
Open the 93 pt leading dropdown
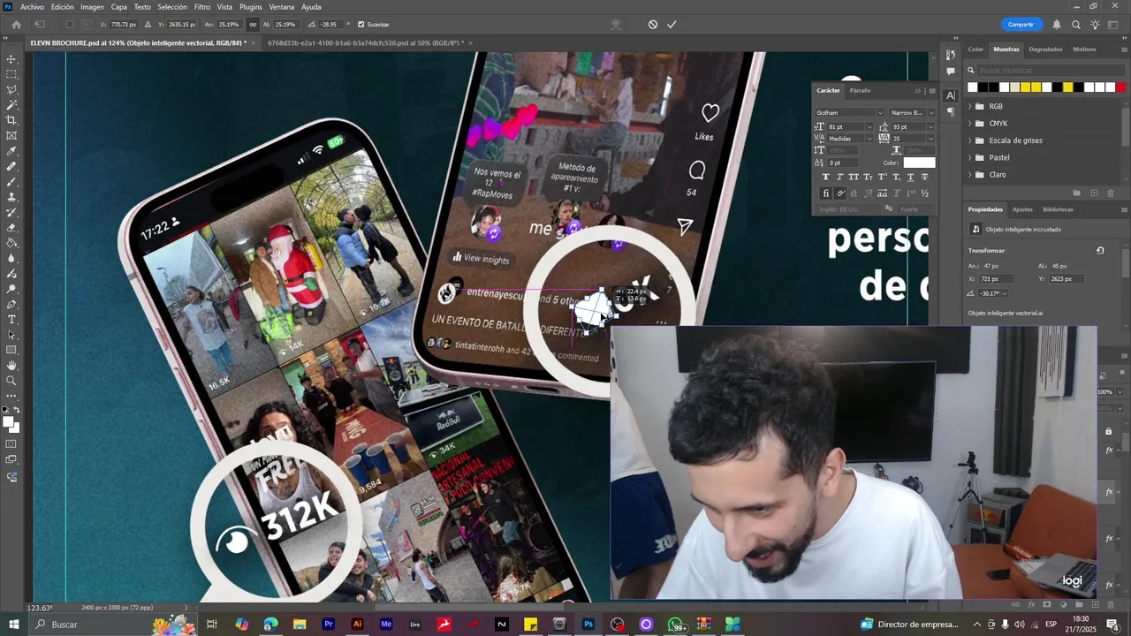point(930,126)
